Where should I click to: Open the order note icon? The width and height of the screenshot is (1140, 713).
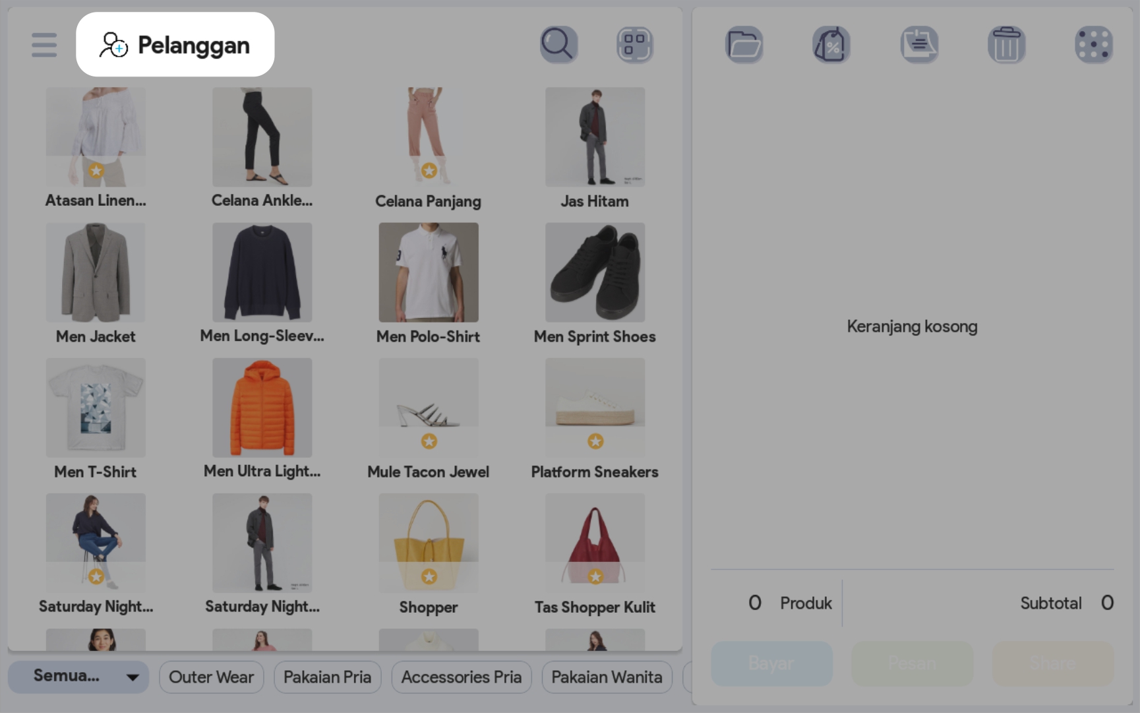tap(919, 45)
